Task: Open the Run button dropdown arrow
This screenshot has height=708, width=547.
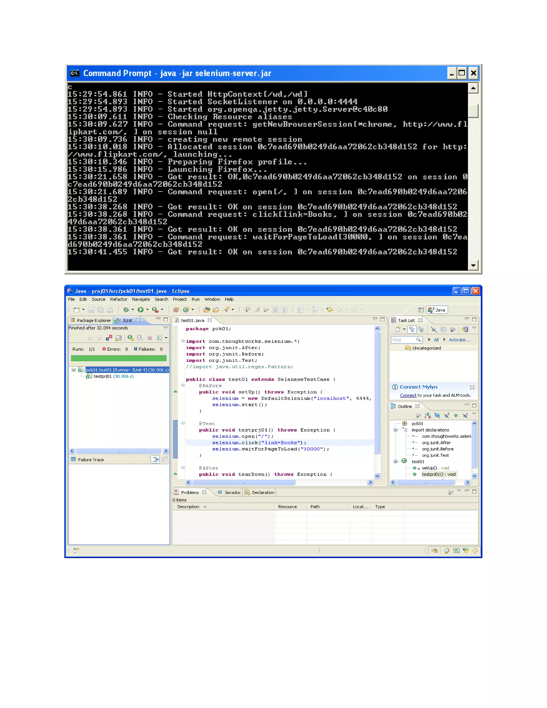Action: coord(147,310)
